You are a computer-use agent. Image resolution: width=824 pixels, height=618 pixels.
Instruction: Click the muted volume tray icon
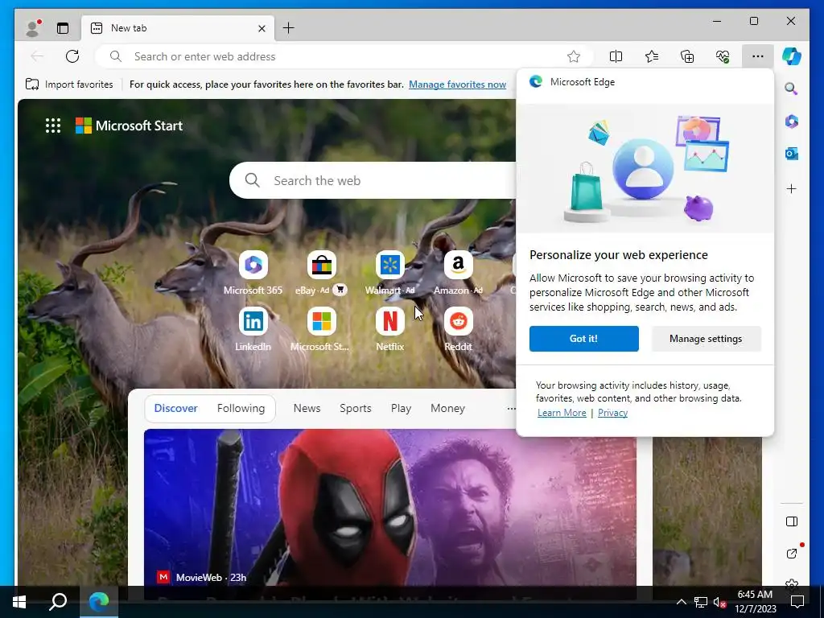[719, 602]
